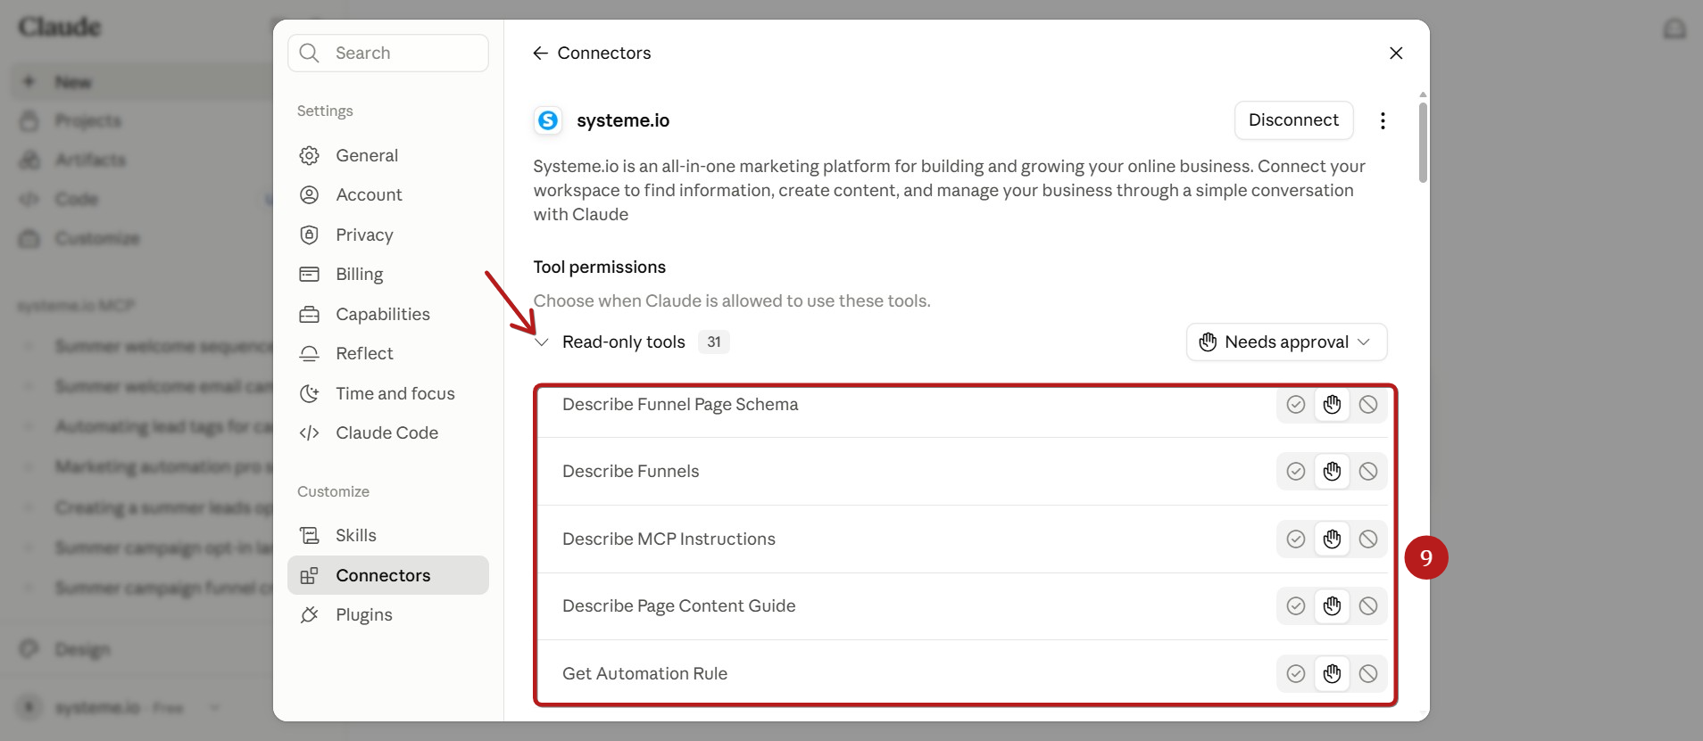Click the Describe MCP Instructions tool name
Screen dimensions: 1703x741
(669, 539)
